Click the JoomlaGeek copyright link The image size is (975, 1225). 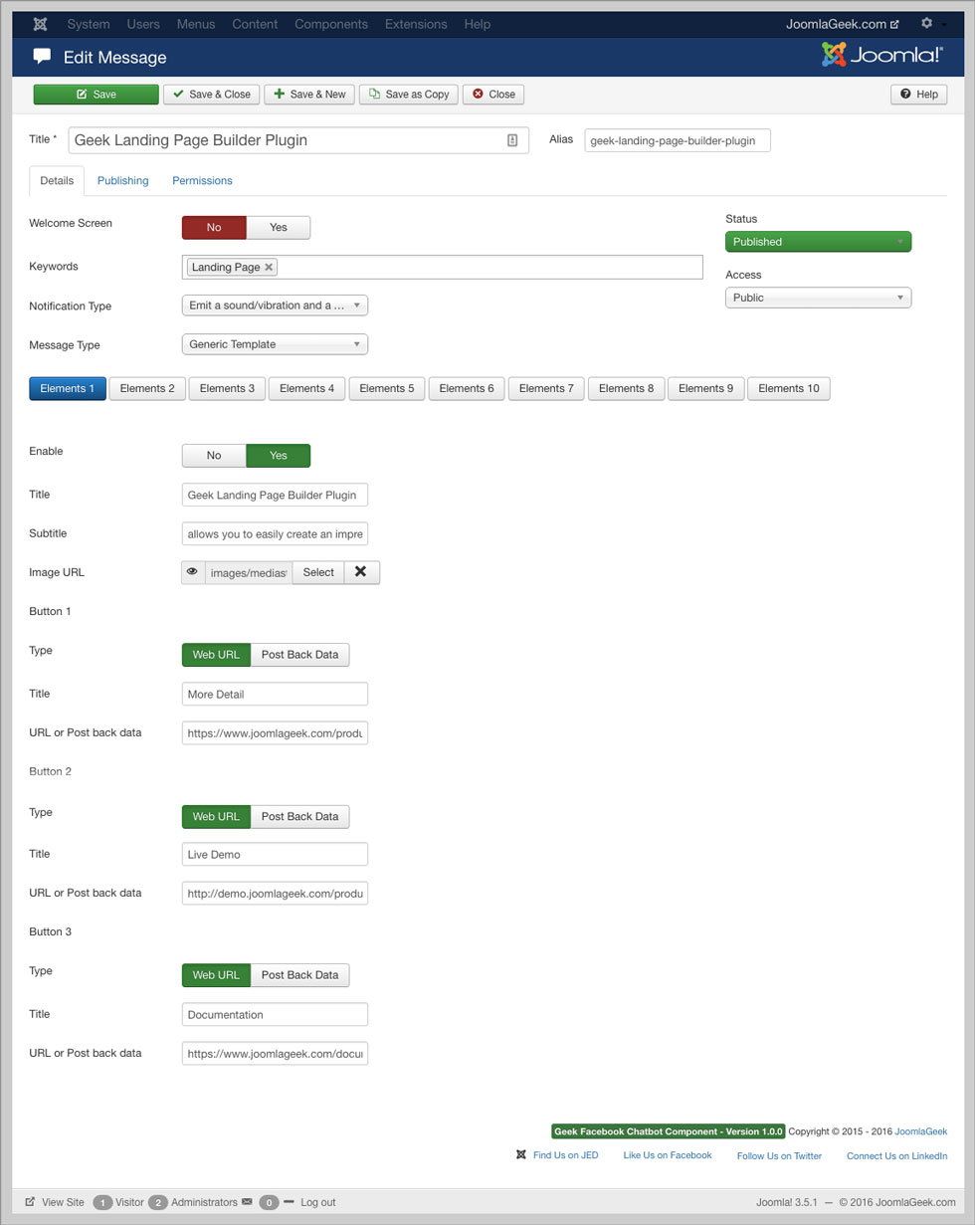[921, 1131]
